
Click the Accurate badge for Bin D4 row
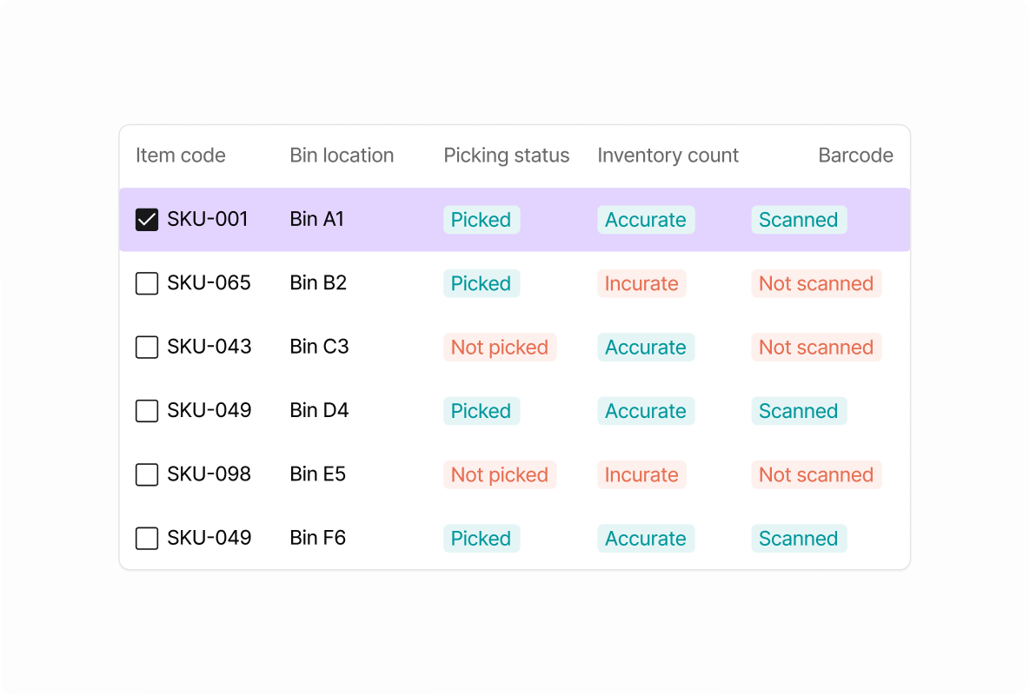[646, 410]
